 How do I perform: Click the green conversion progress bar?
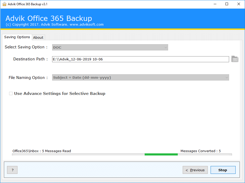click(122, 155)
